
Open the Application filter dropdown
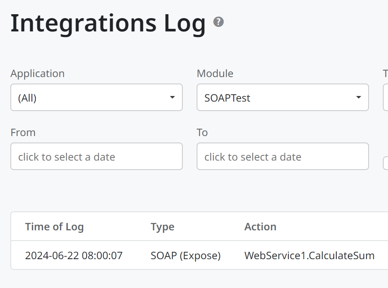[97, 97]
